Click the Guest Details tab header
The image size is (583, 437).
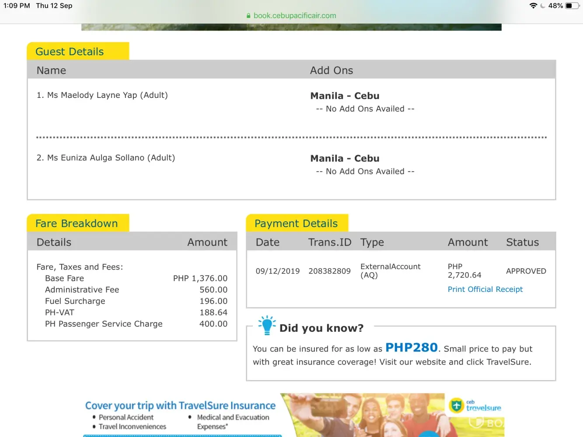tap(78, 52)
